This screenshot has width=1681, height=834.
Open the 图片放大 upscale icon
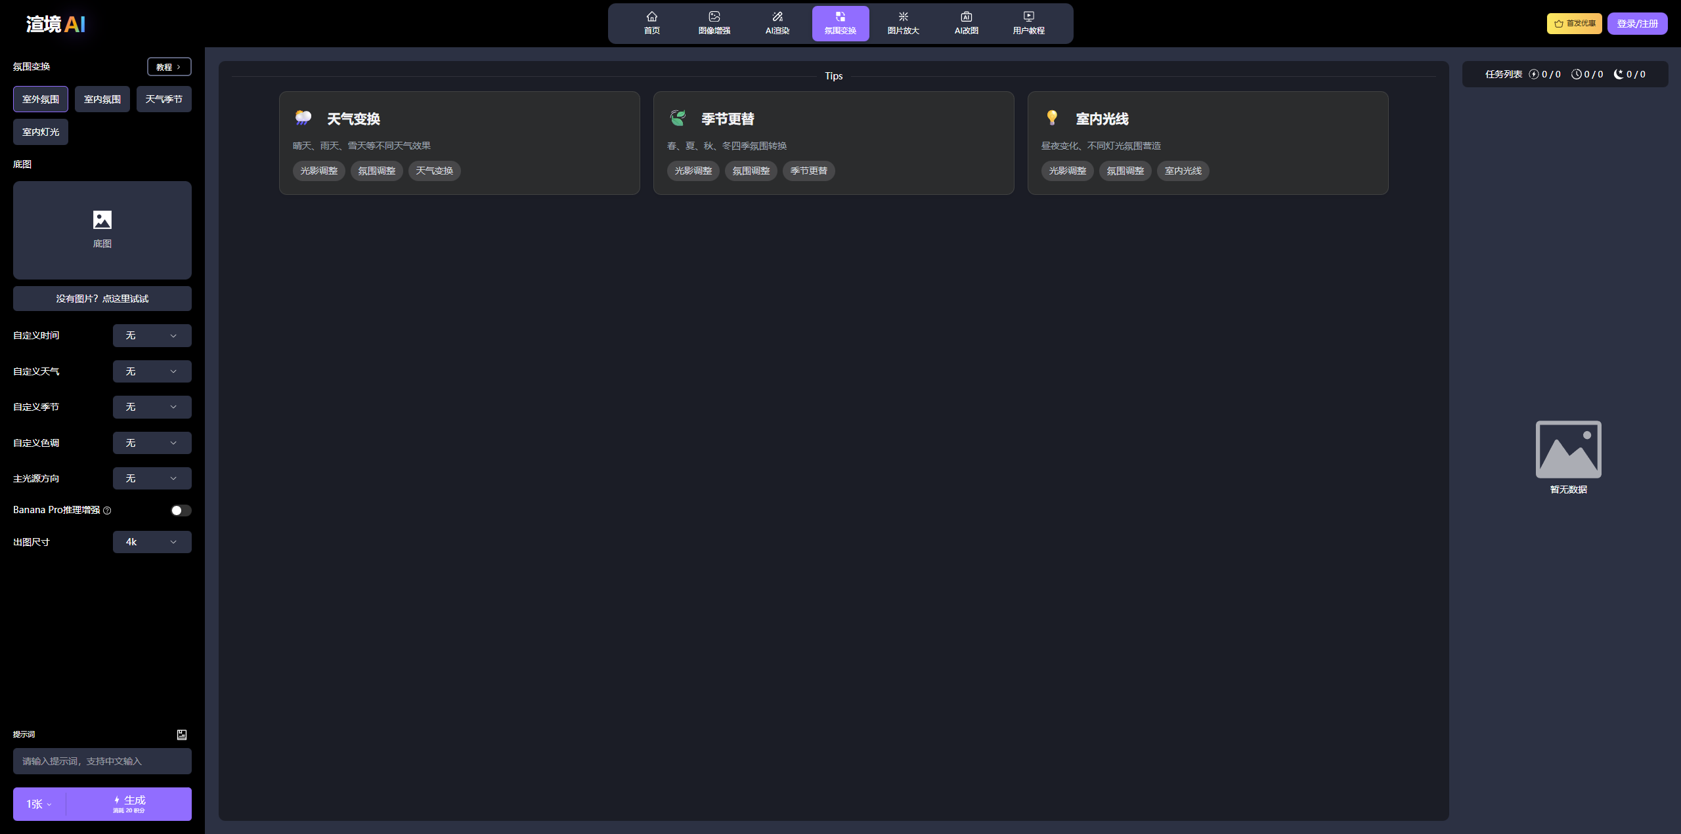[903, 17]
